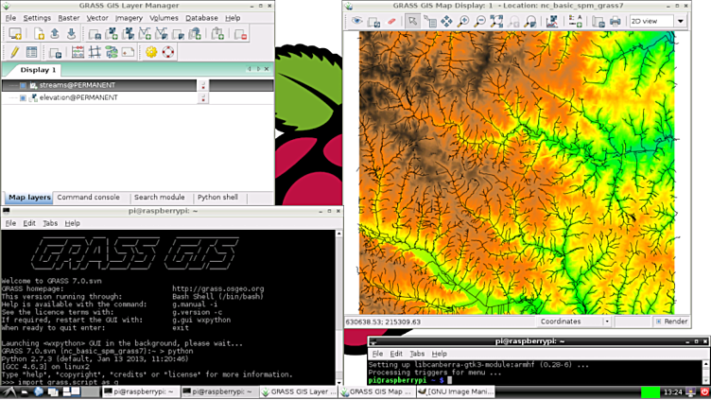711x400 pixels.
Task: Click the Zoom out magnifier tool
Action: coord(479,21)
